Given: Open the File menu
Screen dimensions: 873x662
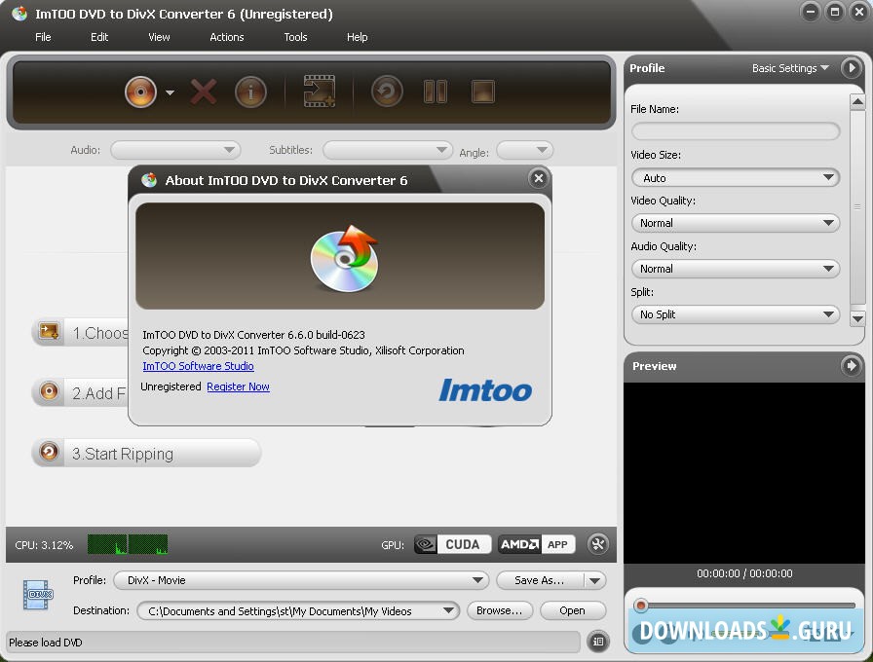Looking at the screenshot, I should pos(43,37).
